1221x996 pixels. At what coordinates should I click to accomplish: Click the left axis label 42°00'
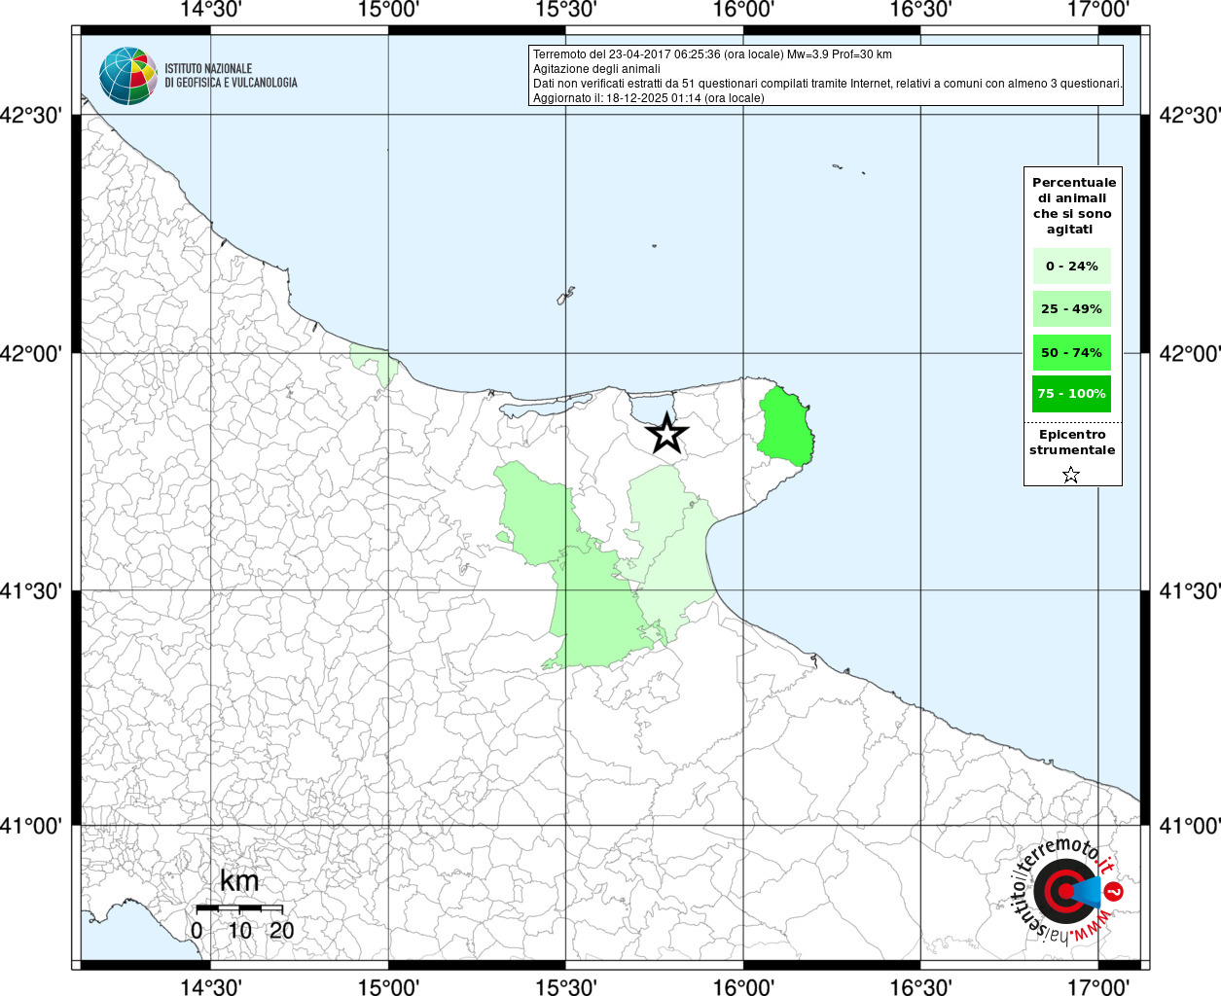coord(31,353)
